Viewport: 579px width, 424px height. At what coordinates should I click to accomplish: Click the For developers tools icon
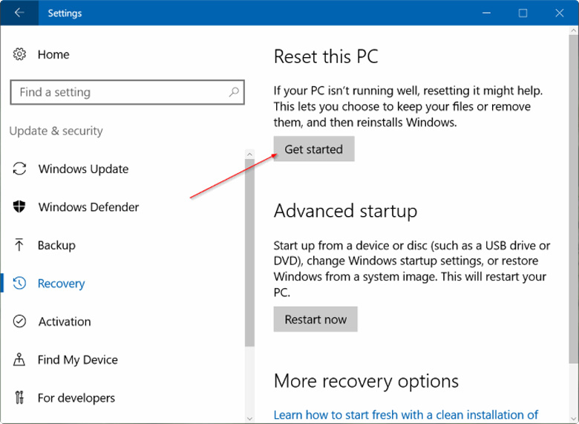point(19,398)
